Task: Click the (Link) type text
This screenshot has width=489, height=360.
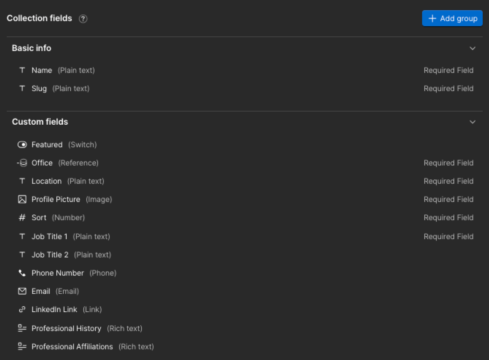Action: click(x=92, y=309)
